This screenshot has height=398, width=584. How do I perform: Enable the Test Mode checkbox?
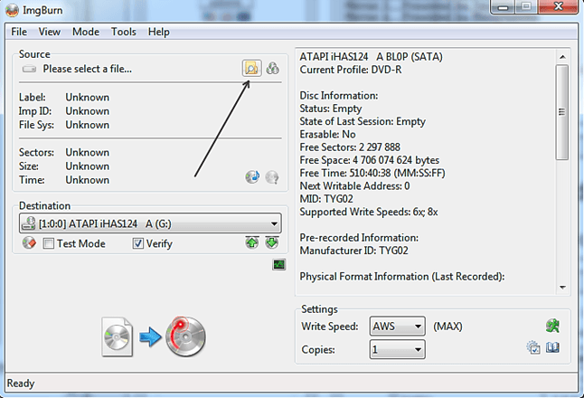click(48, 243)
